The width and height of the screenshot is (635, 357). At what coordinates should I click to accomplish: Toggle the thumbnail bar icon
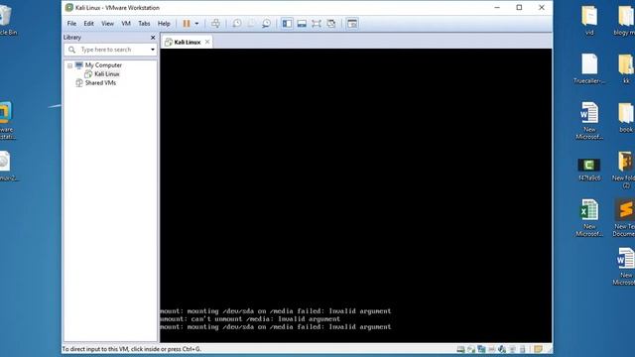tap(302, 24)
